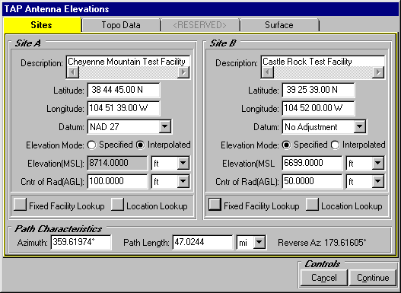
Task: Open the NAD 27 datum dropdown
Action: pos(164,126)
